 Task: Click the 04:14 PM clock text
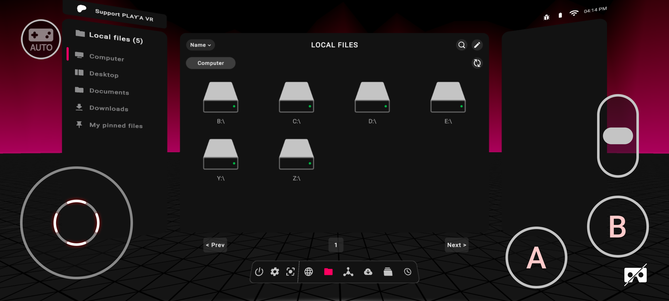[595, 10]
